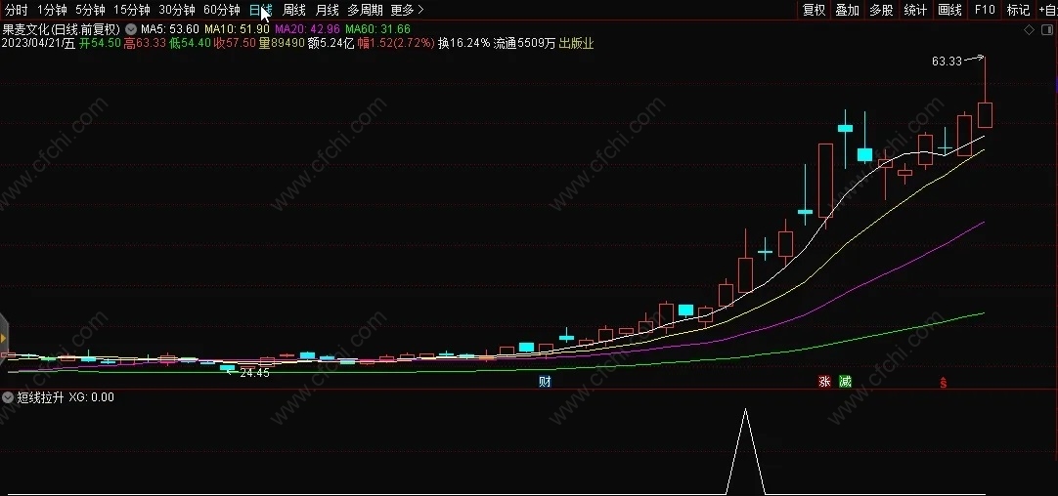Click the blue 财 financial marker icon

point(545,382)
